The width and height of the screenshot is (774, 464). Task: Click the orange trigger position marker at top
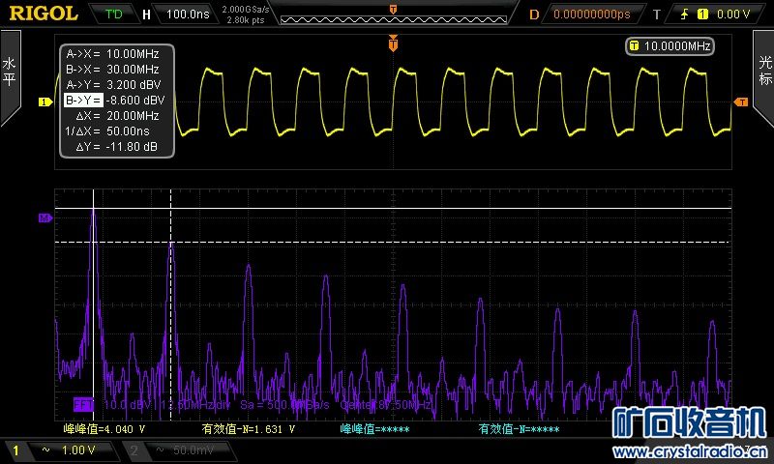(x=393, y=43)
